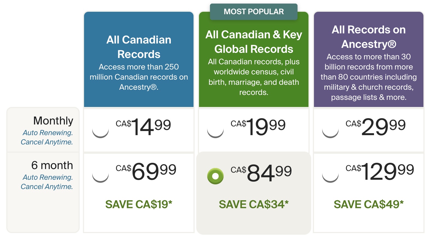The image size is (427, 238).
Task: Click the CA$129.99 six month price
Action: click(380, 172)
